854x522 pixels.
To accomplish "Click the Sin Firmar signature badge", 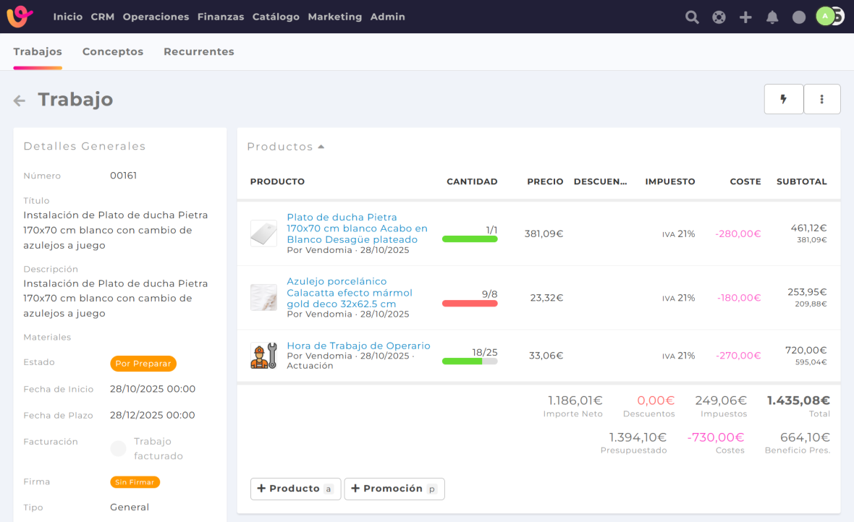I will pos(135,482).
